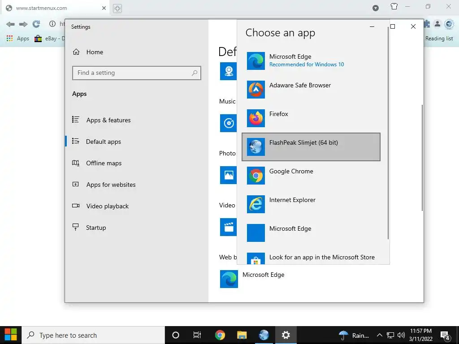Minimize the Settings window

click(372, 26)
